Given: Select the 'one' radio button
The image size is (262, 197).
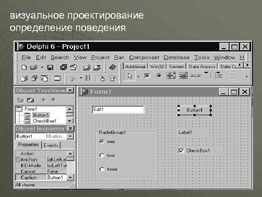Looking at the screenshot, I should point(102,142).
